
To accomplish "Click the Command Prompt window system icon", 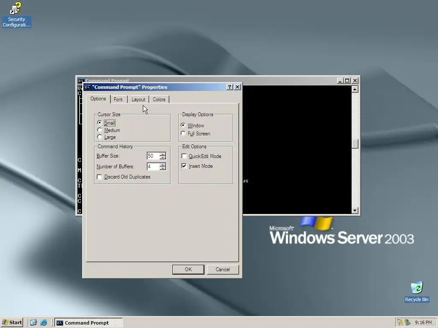I will pyautogui.click(x=81, y=81).
